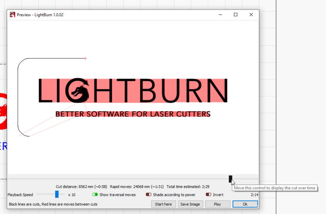Click the 'Rapid moves: 24068 mm' text

130,187
